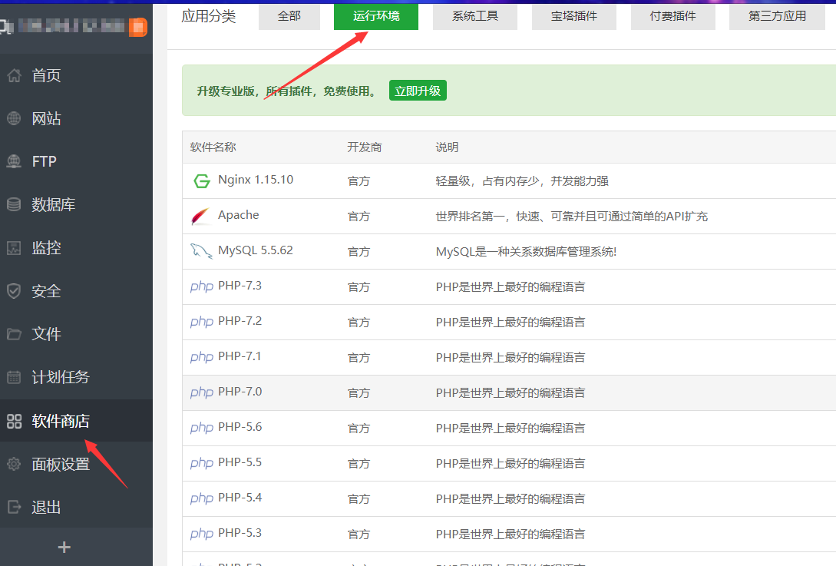Viewport: 836px width, 566px height.
Task: Switch to the 宝塔插件 tab
Action: click(573, 17)
